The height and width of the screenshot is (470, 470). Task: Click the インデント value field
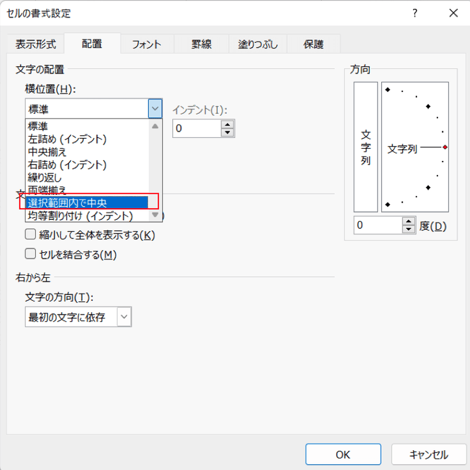(197, 128)
